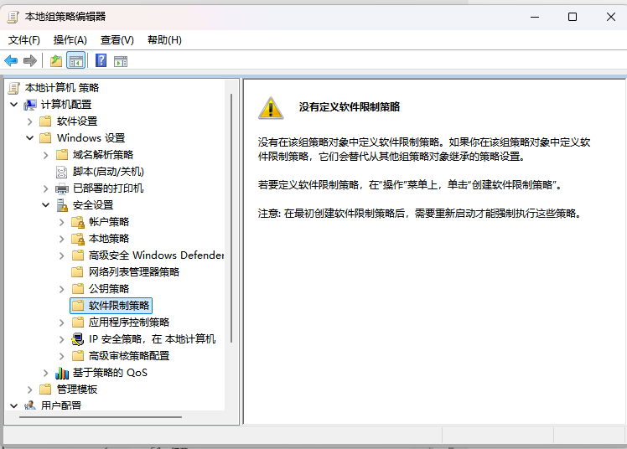The width and height of the screenshot is (627, 449).
Task: Click the note starting 注意: 在最初创建
Action: [x=420, y=214]
